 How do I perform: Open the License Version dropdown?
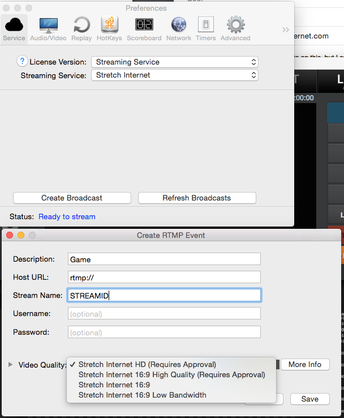click(x=174, y=62)
